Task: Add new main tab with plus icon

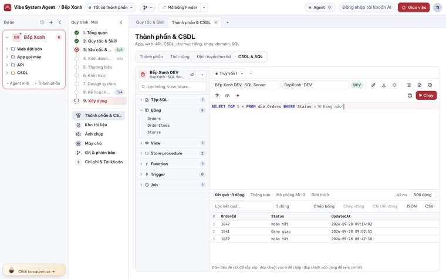Action: [x=228, y=22]
